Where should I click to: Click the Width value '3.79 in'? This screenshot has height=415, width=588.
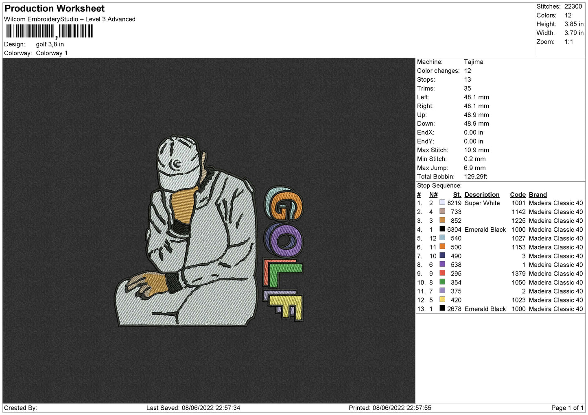(x=574, y=33)
